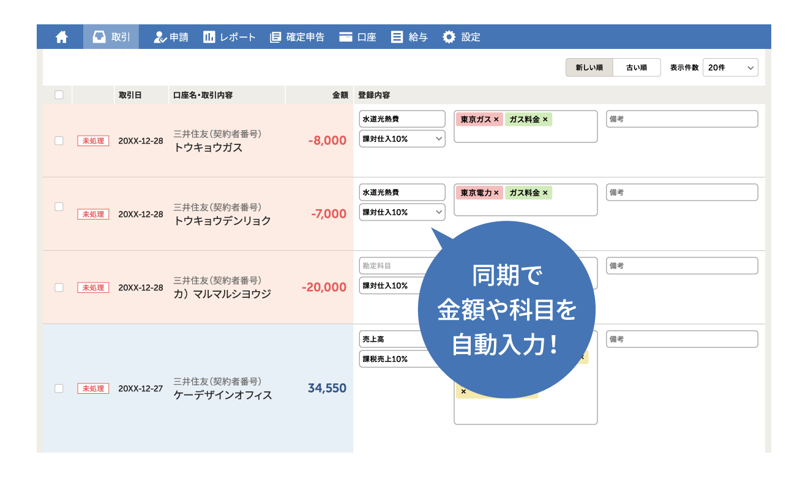Sort by 新しい順
The height and width of the screenshot is (477, 808).
589,67
